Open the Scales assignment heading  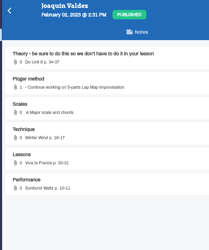click(20, 104)
